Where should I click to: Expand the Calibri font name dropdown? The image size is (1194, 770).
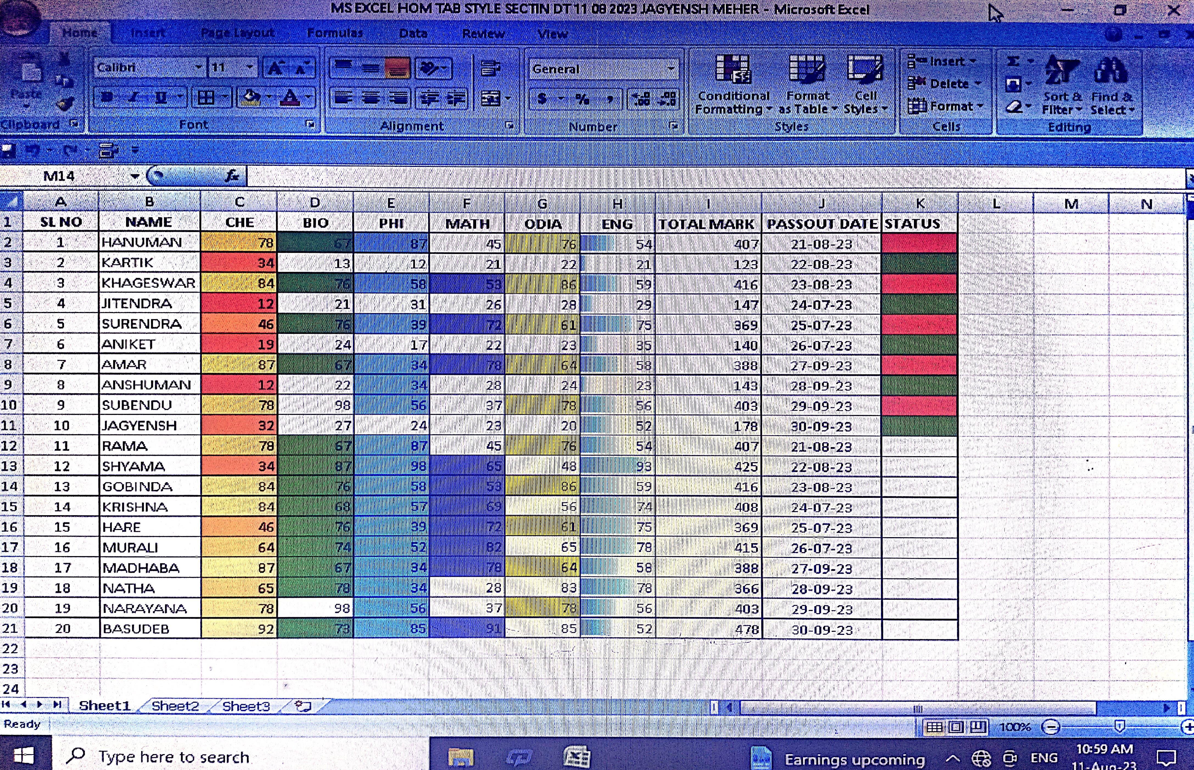pyautogui.click(x=199, y=68)
